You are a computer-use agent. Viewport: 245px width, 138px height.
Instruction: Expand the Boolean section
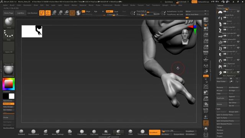[220, 130]
